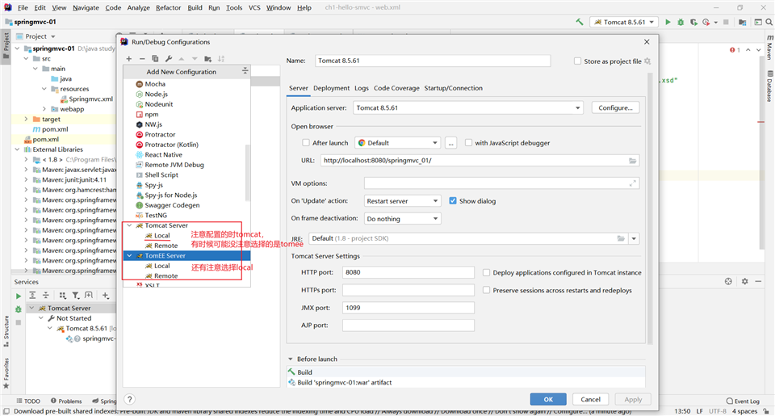The height and width of the screenshot is (416, 775).
Task: Open Search Everywhere magnifier icon
Action: pyautogui.click(x=769, y=23)
